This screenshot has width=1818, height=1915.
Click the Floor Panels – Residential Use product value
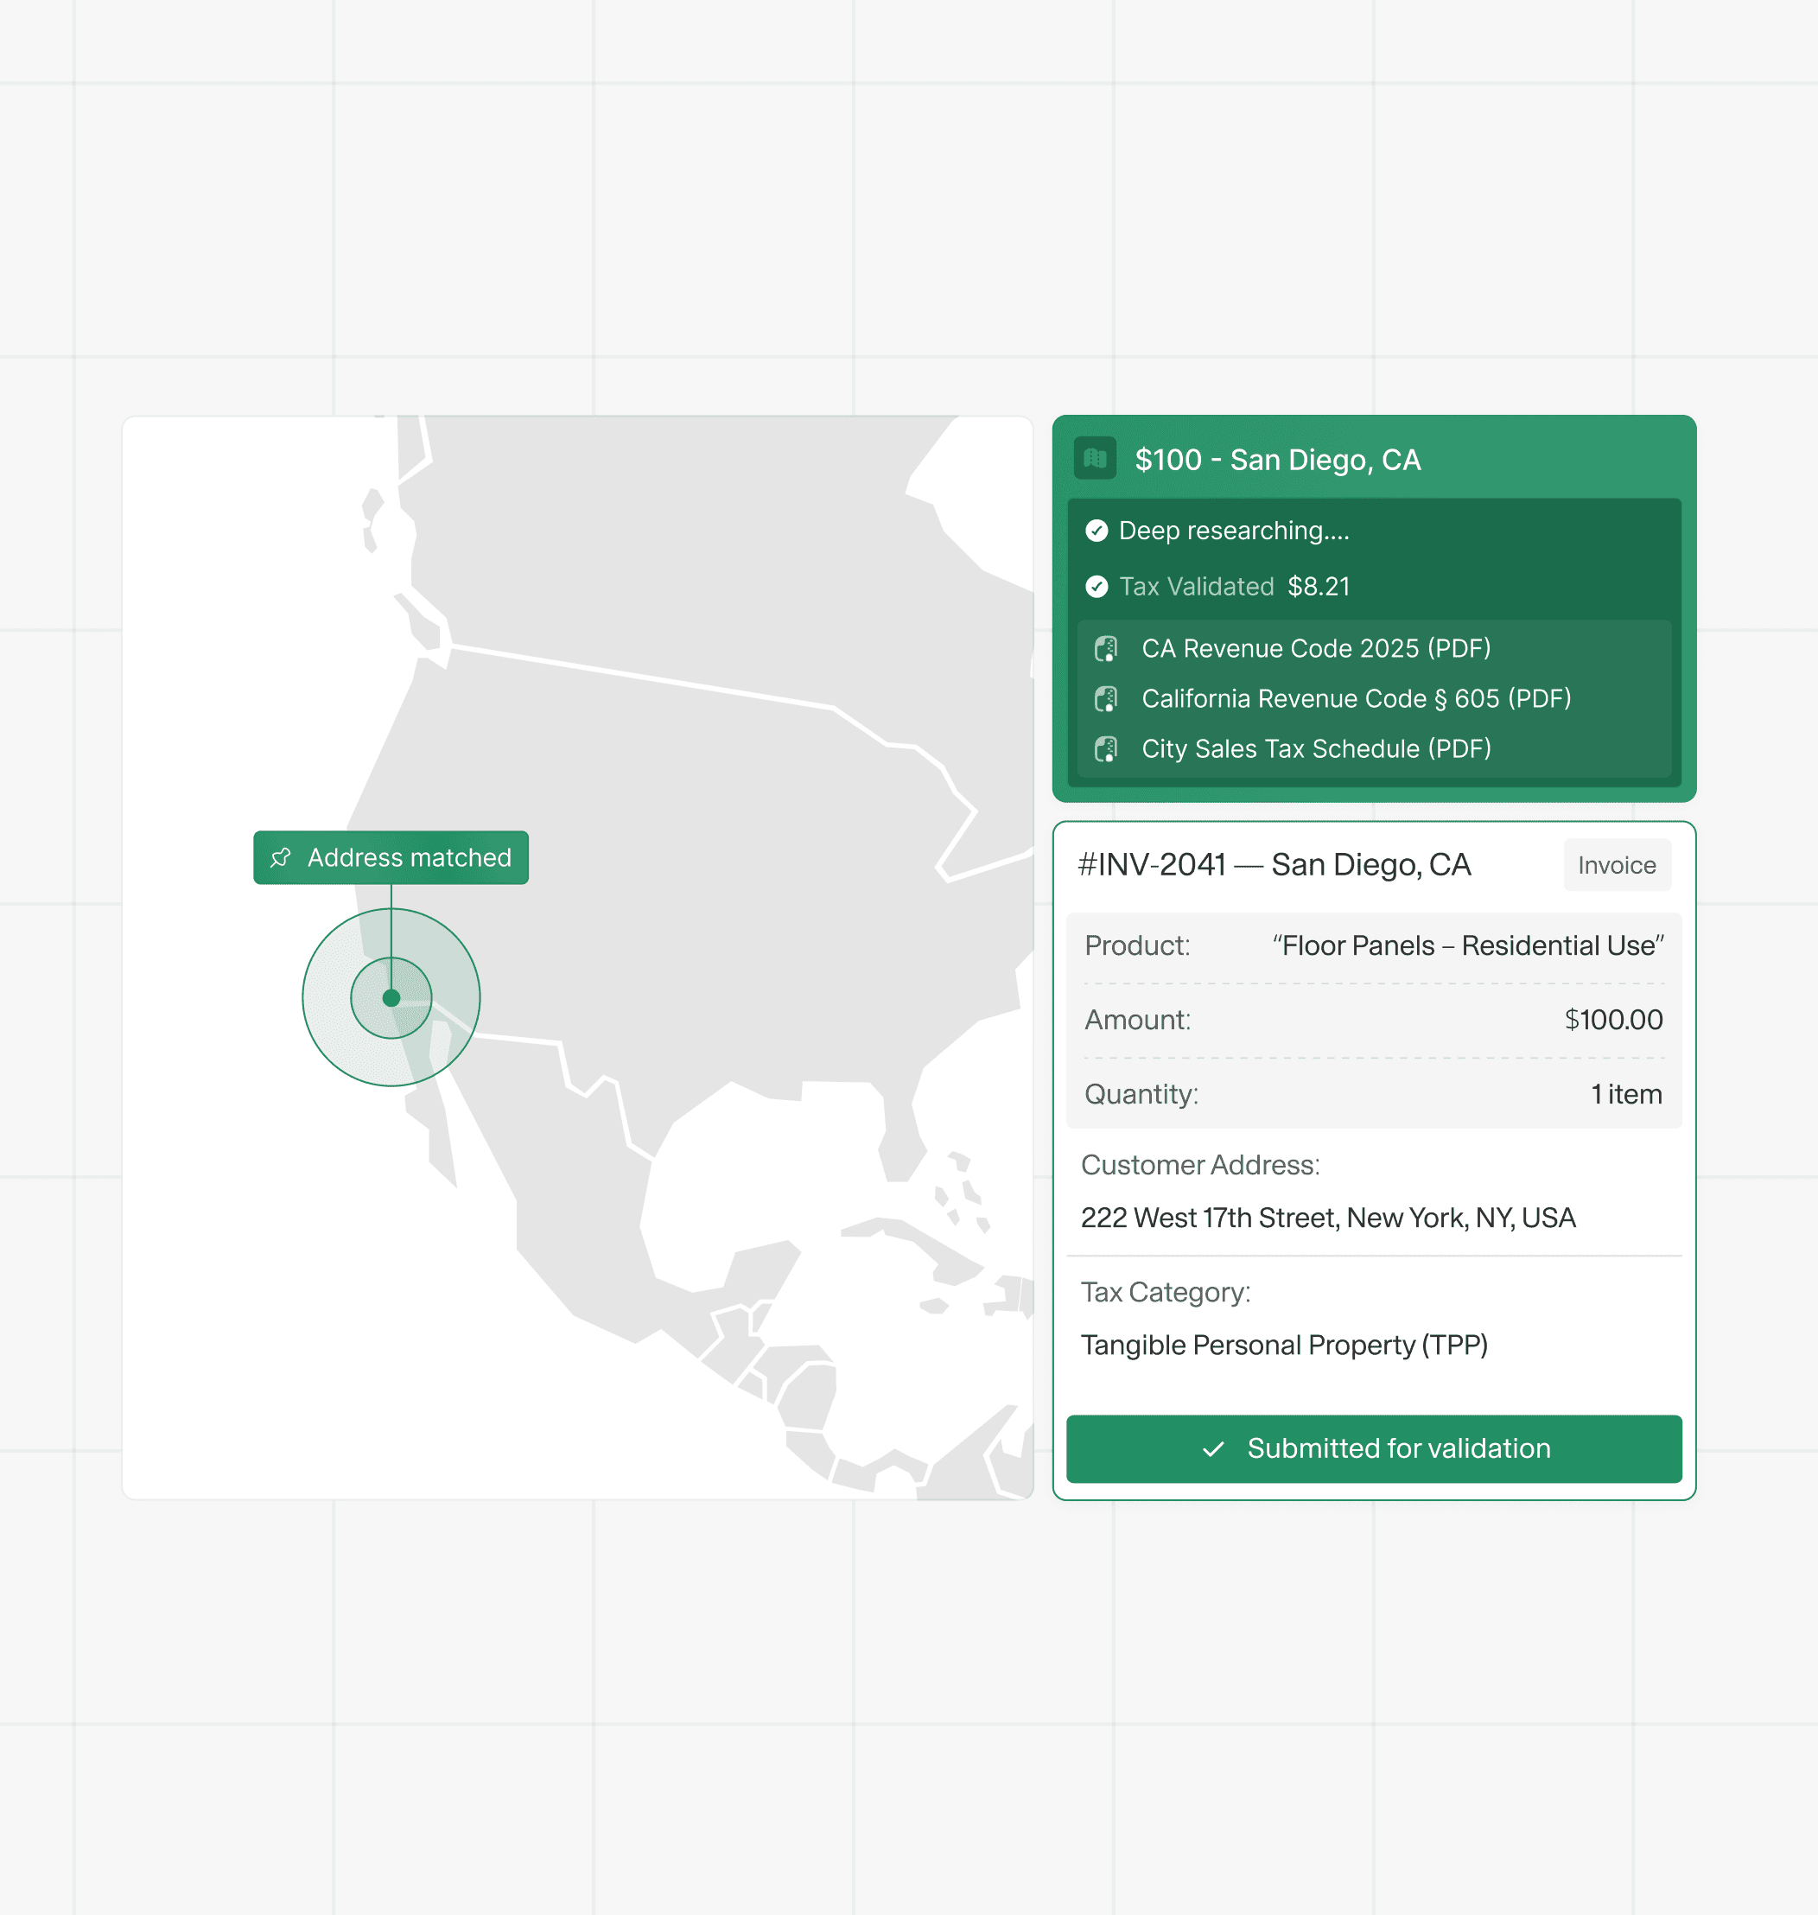coord(1467,946)
